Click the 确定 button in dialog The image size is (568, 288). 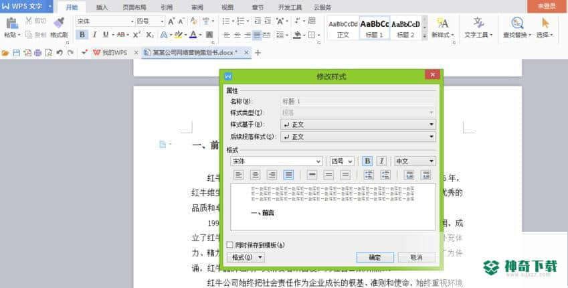click(375, 257)
